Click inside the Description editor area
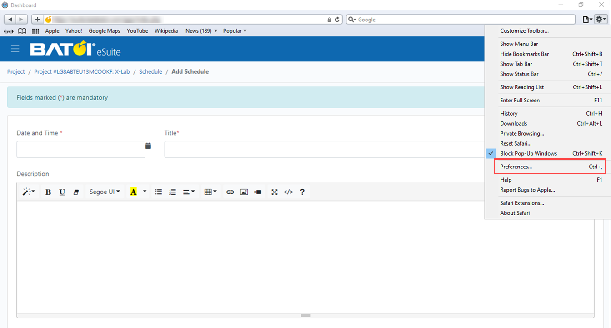Viewport: 611px width, 328px height. click(x=305, y=257)
